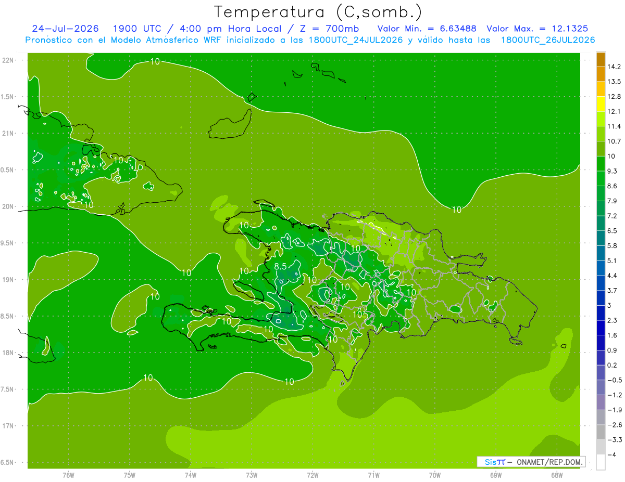Image resolution: width=625 pixels, height=482 pixels.
Task: Click the colorbar label "0.9"
Action: (614, 350)
